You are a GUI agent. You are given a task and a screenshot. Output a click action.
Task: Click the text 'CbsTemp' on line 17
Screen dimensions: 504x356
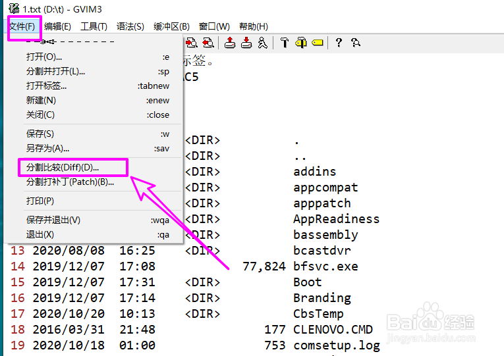tap(318, 314)
